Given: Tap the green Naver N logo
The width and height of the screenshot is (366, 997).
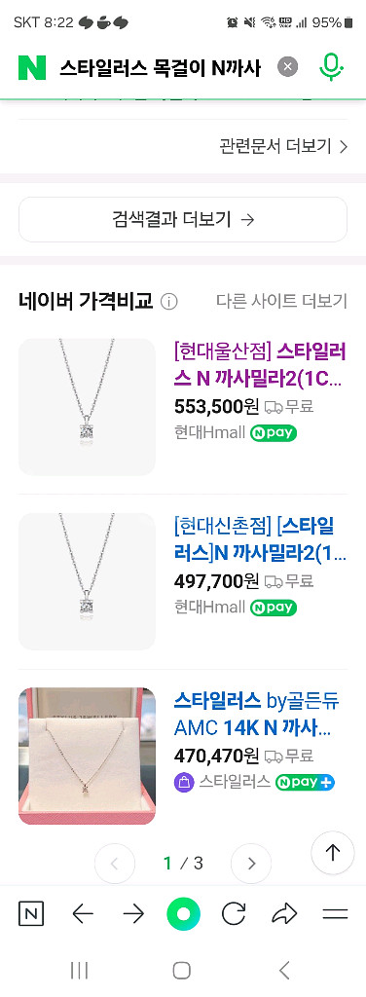Looking at the screenshot, I should pos(32,67).
